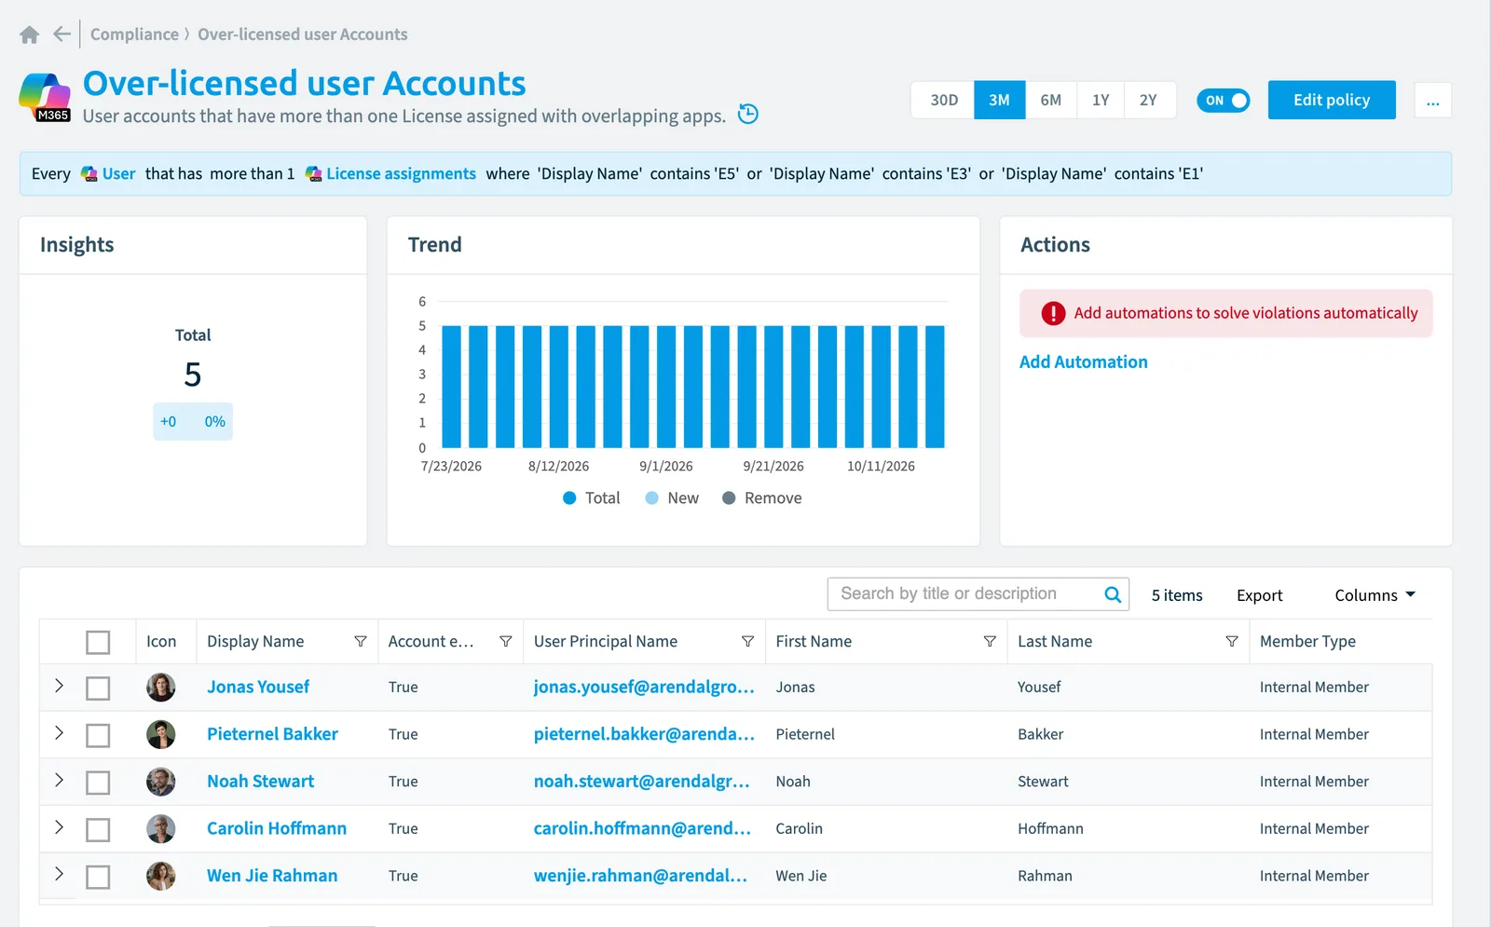Open the Compliance breadcrumb link
This screenshot has height=927, width=1491.
(134, 34)
